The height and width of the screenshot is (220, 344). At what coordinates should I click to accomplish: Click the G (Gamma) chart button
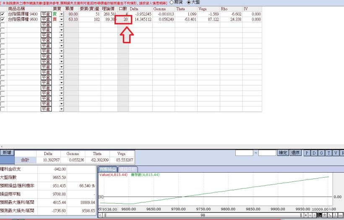[x=322, y=153]
